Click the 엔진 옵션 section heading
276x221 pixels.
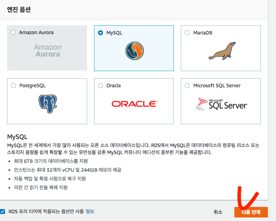[19, 10]
